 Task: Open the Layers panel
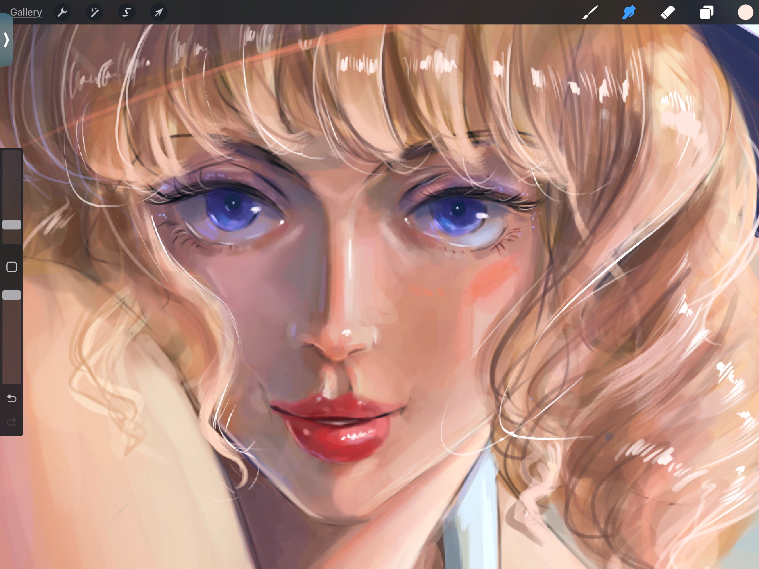[706, 13]
